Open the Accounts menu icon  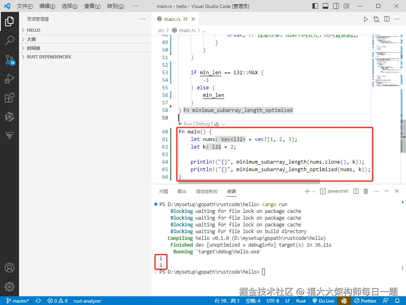click(x=10, y=268)
